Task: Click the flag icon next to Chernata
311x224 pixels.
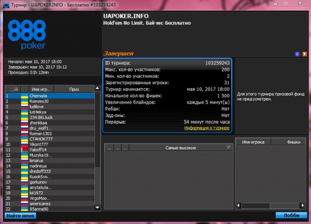Action: [x=24, y=96]
